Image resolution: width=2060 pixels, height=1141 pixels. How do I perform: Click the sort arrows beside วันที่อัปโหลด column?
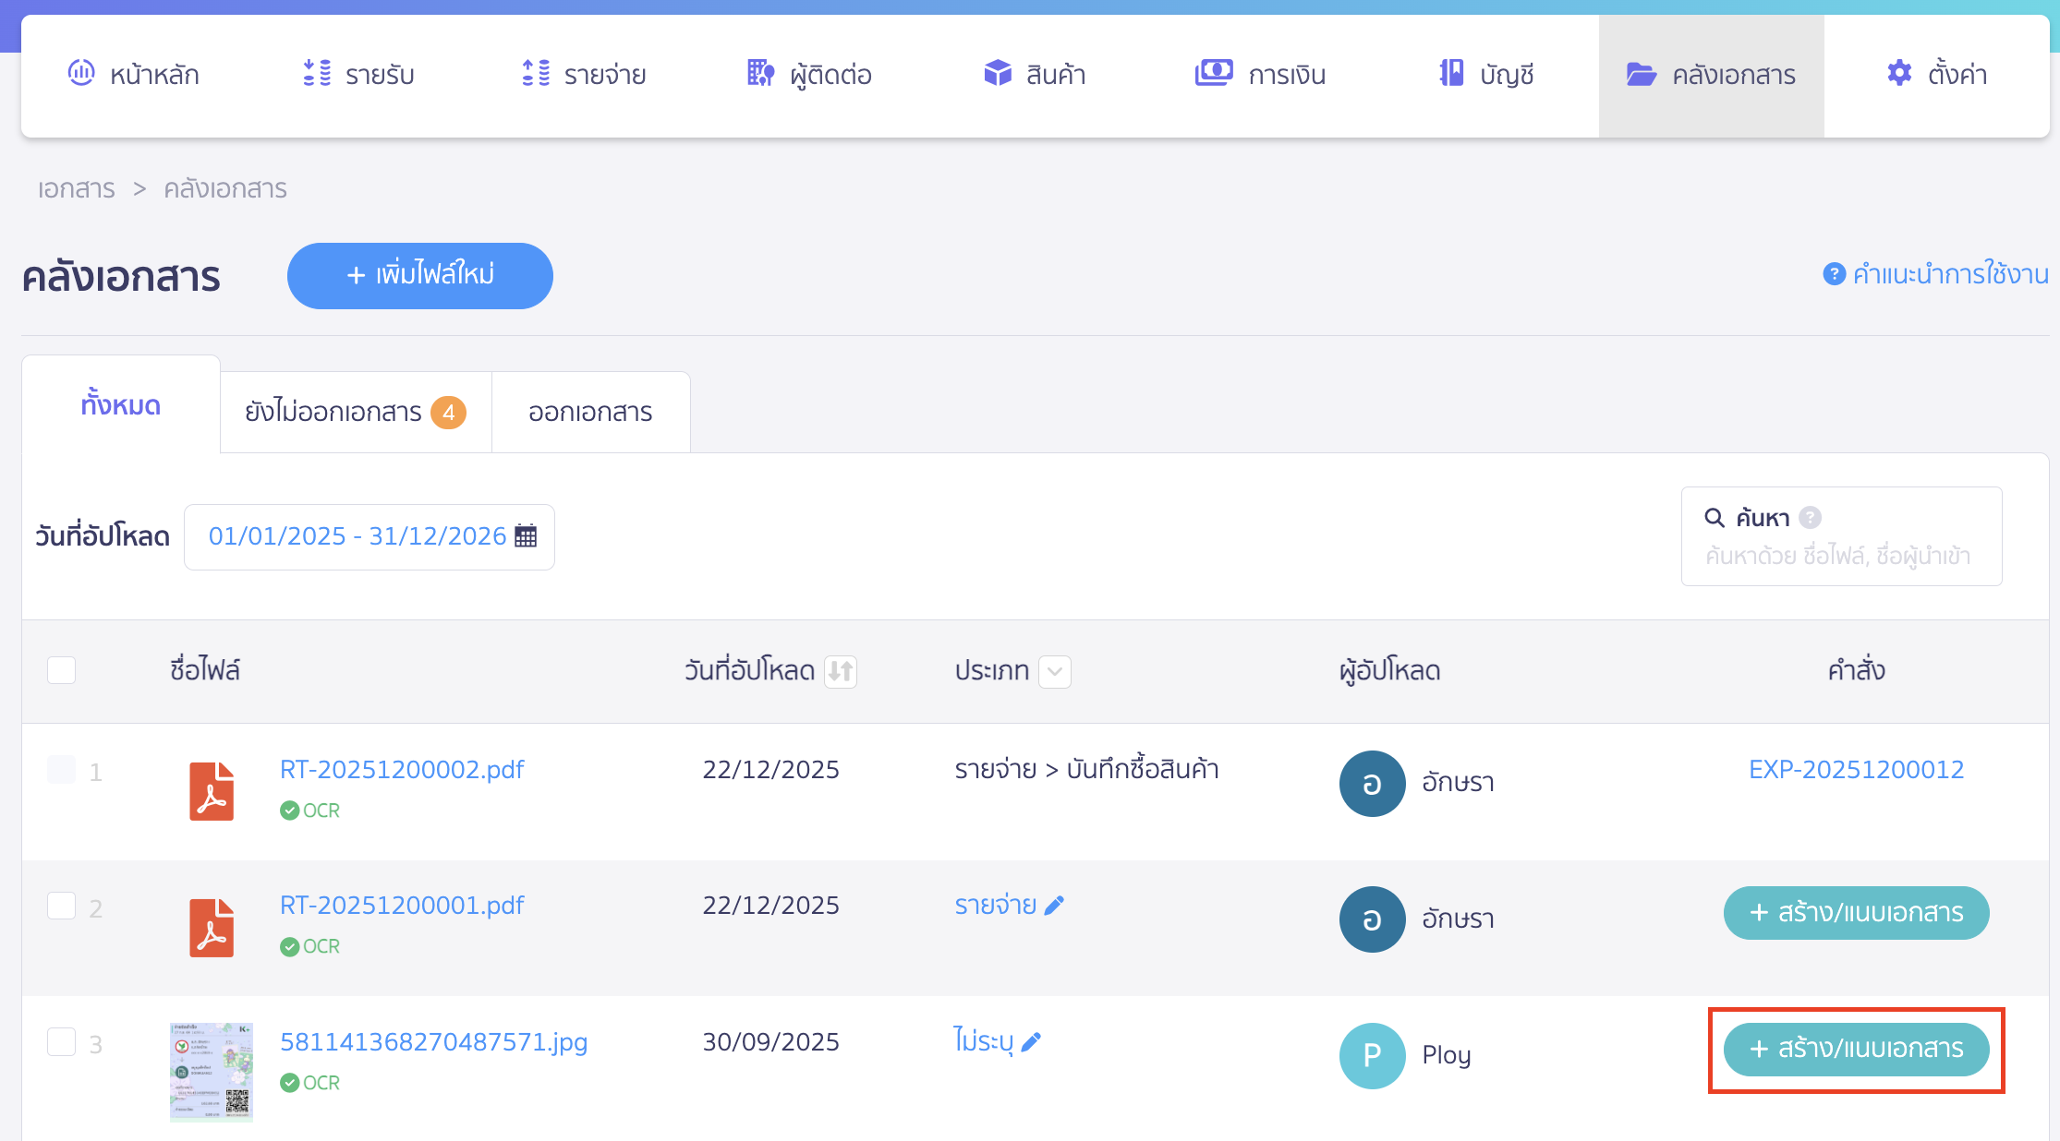841,671
